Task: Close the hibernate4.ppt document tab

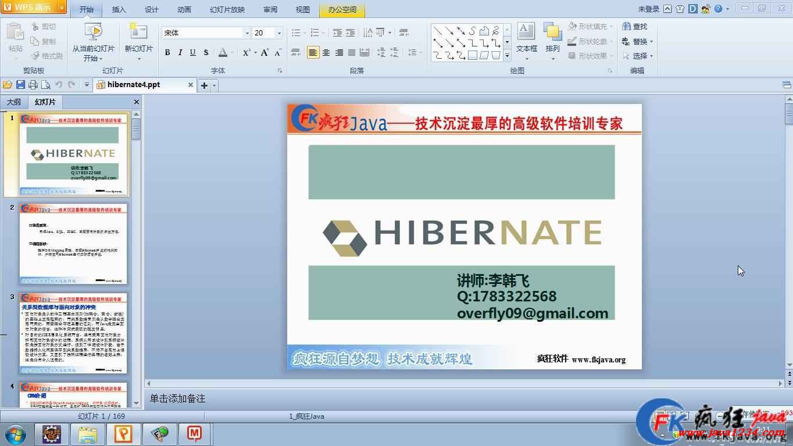Action: 190,85
